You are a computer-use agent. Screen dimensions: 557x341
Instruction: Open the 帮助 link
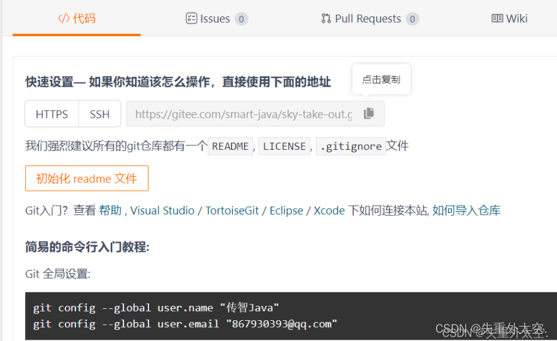(110, 211)
